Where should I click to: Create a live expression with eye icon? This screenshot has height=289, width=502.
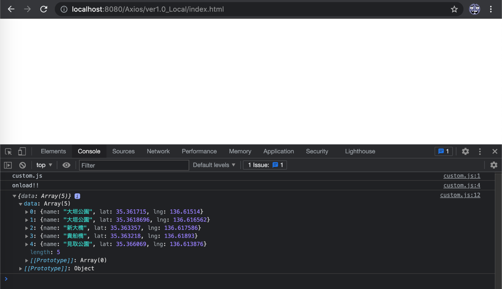(x=66, y=165)
